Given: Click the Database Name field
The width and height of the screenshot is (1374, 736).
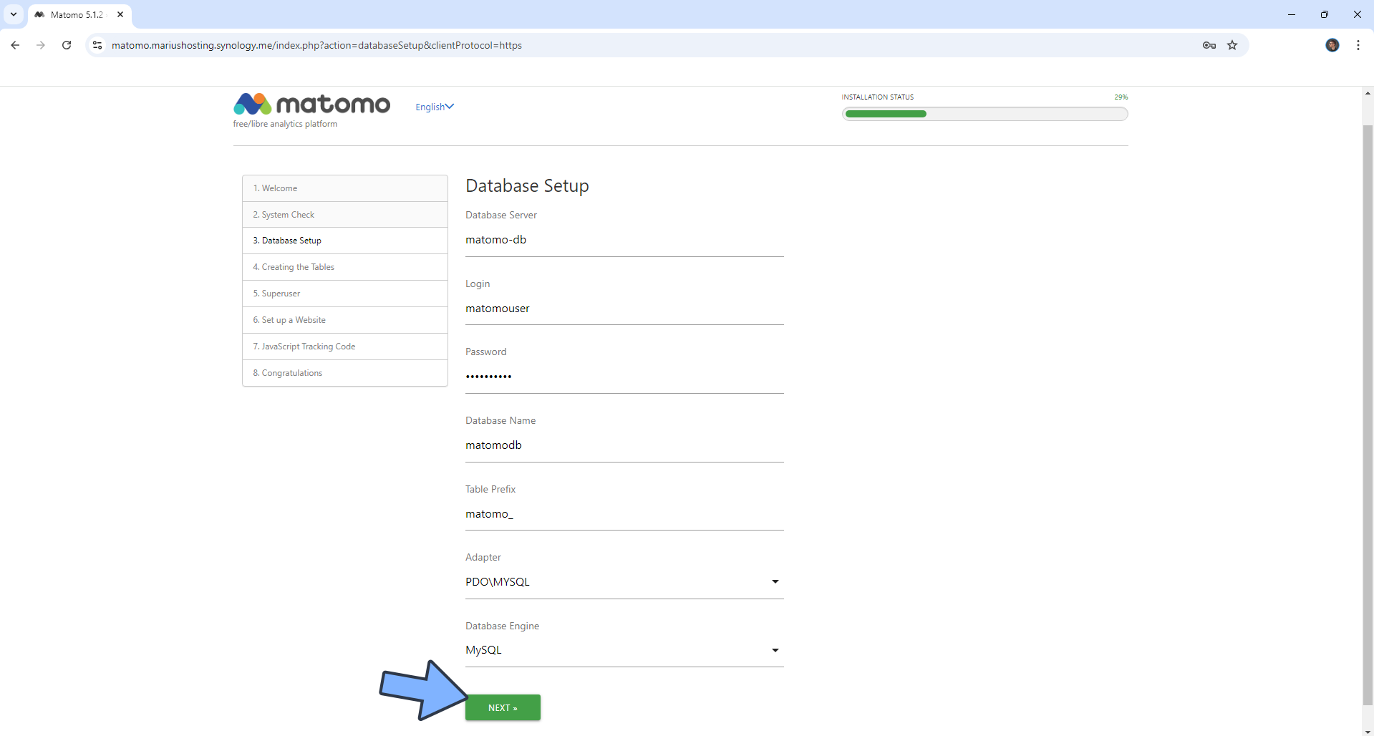Looking at the screenshot, I should point(624,446).
